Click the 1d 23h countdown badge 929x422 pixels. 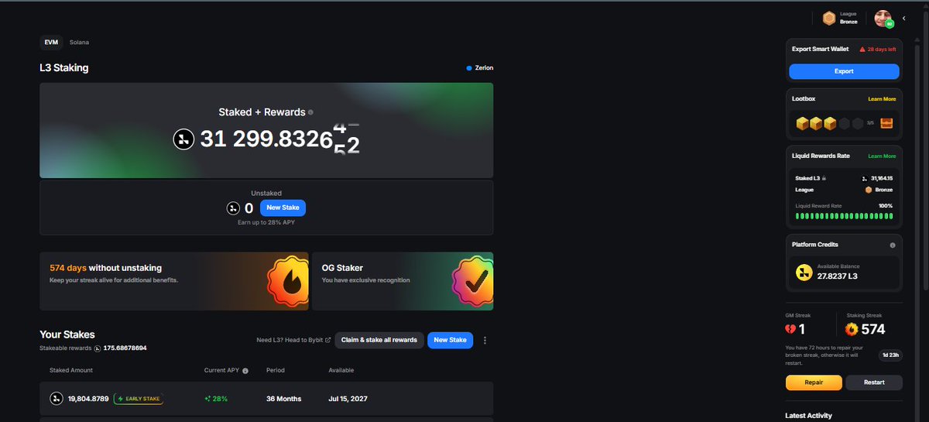891,355
